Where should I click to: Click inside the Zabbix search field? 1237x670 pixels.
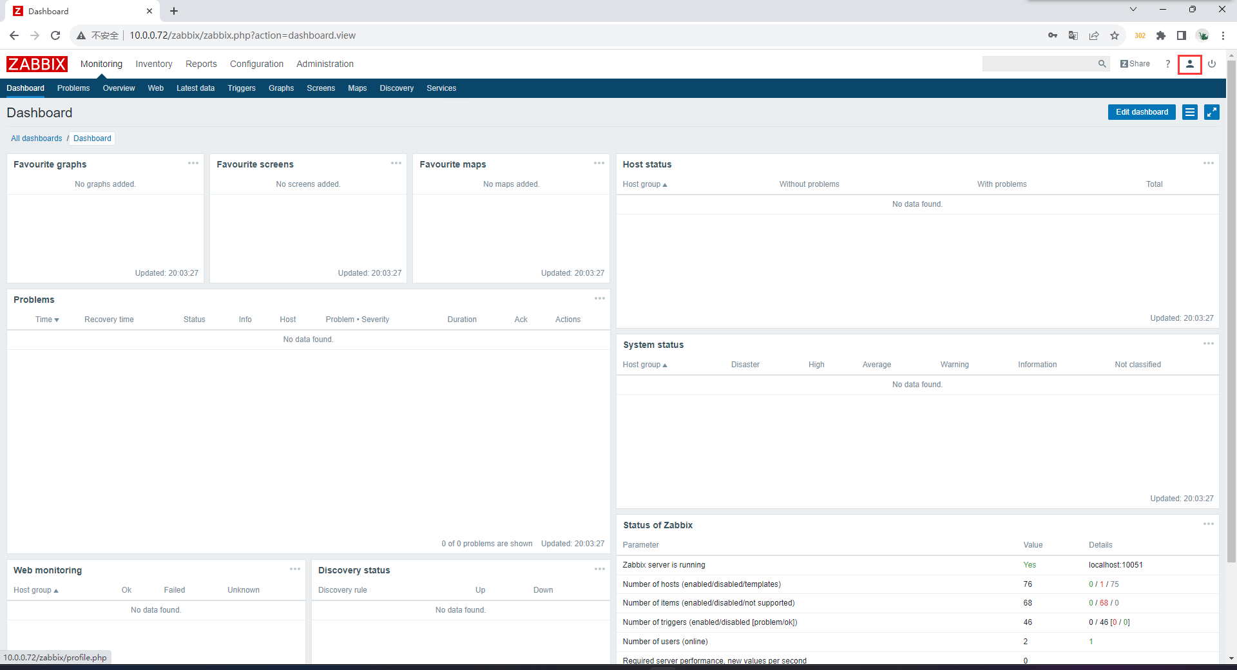1039,64
